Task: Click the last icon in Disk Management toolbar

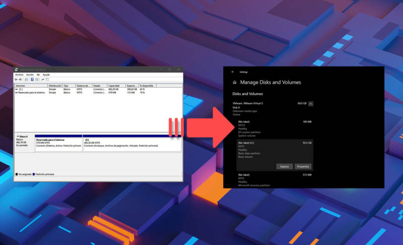Action: click(x=47, y=79)
